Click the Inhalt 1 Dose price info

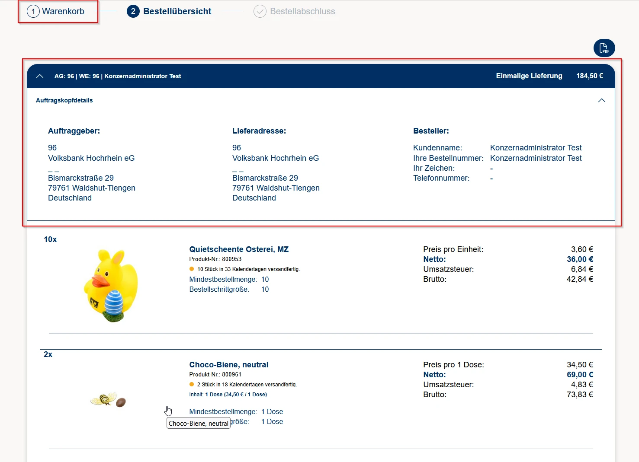(228, 395)
